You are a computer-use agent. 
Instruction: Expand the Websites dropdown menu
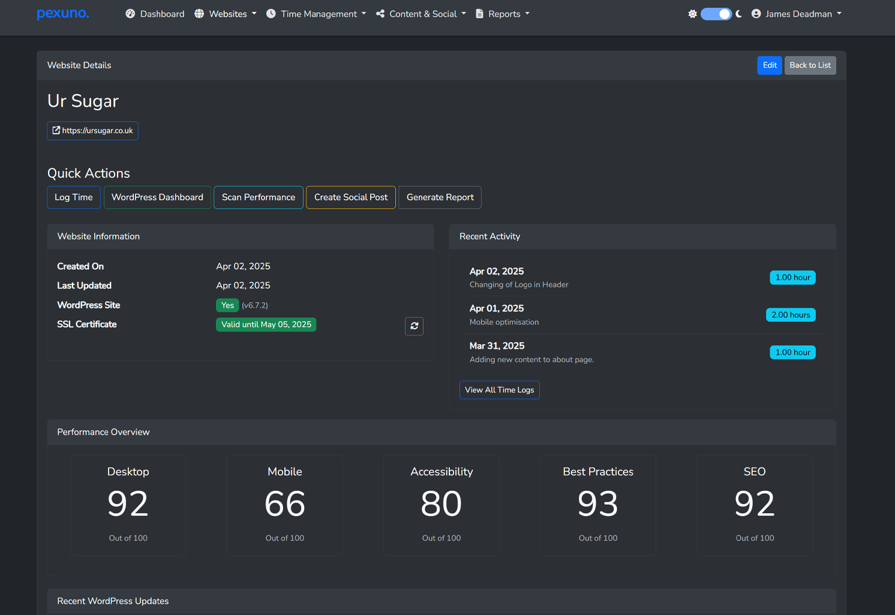click(226, 14)
